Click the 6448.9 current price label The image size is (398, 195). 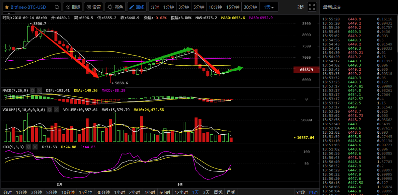click(306, 70)
